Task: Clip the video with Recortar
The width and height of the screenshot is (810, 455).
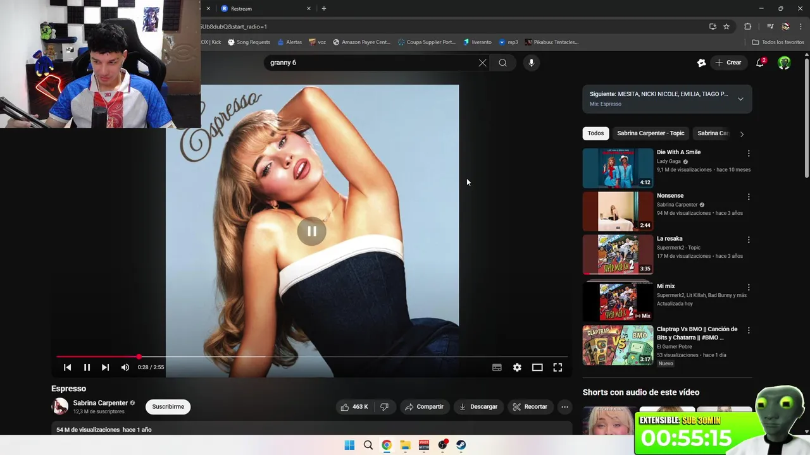Action: 530,407
